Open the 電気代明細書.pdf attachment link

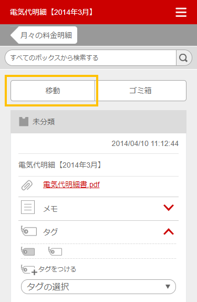pos(71,184)
